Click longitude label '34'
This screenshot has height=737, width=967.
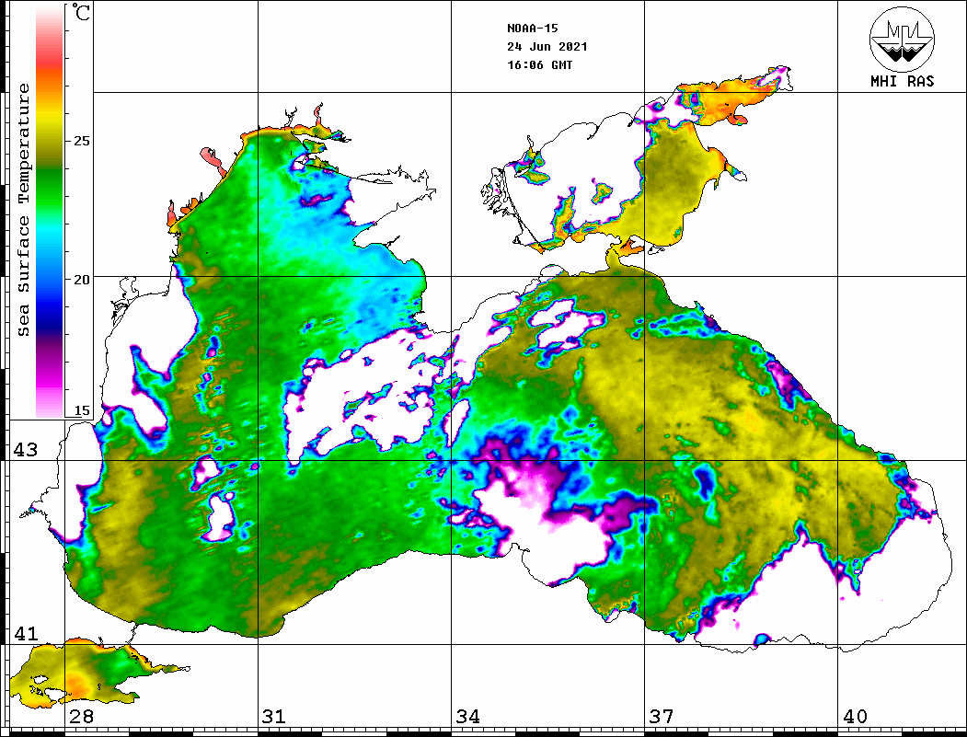coord(467,717)
